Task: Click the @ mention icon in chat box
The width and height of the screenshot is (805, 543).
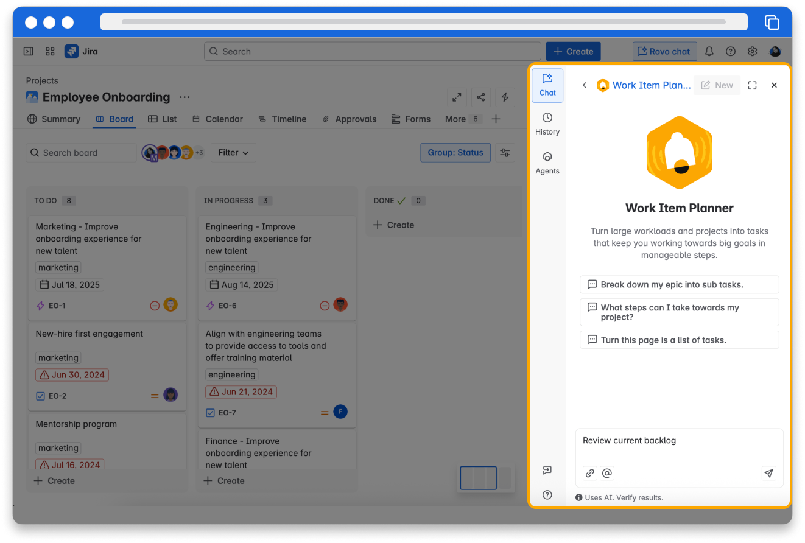Action: pyautogui.click(x=607, y=473)
